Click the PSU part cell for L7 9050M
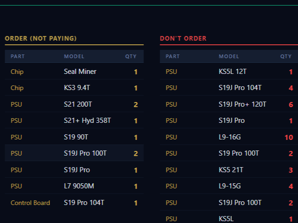298x223 pixels. [16, 186]
